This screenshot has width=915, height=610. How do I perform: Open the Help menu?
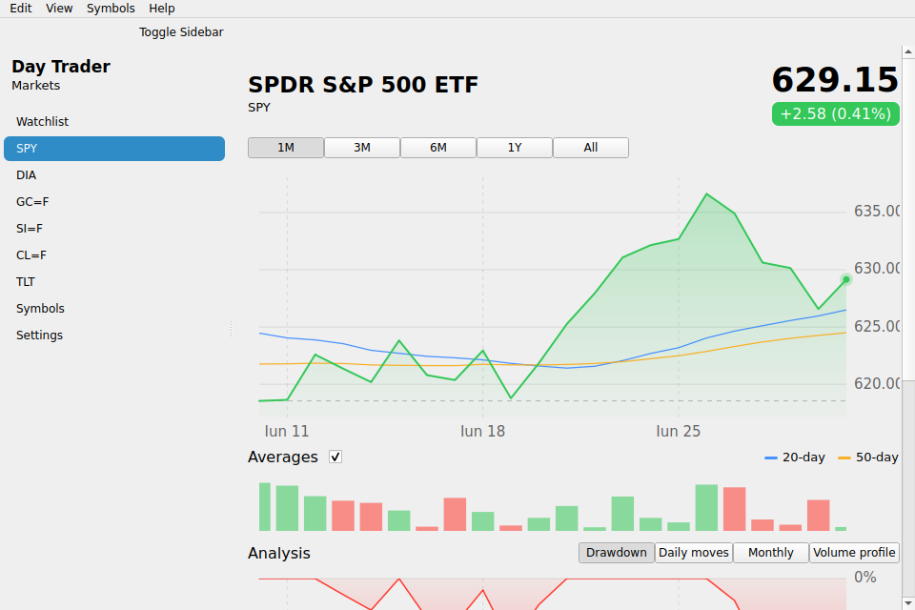(162, 9)
